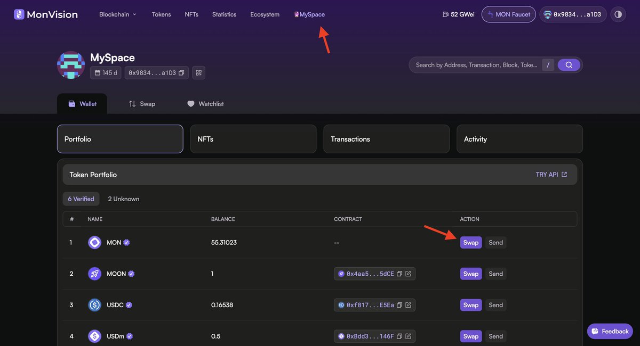Click the MySpace pixel avatar
640x346 pixels.
click(71, 65)
